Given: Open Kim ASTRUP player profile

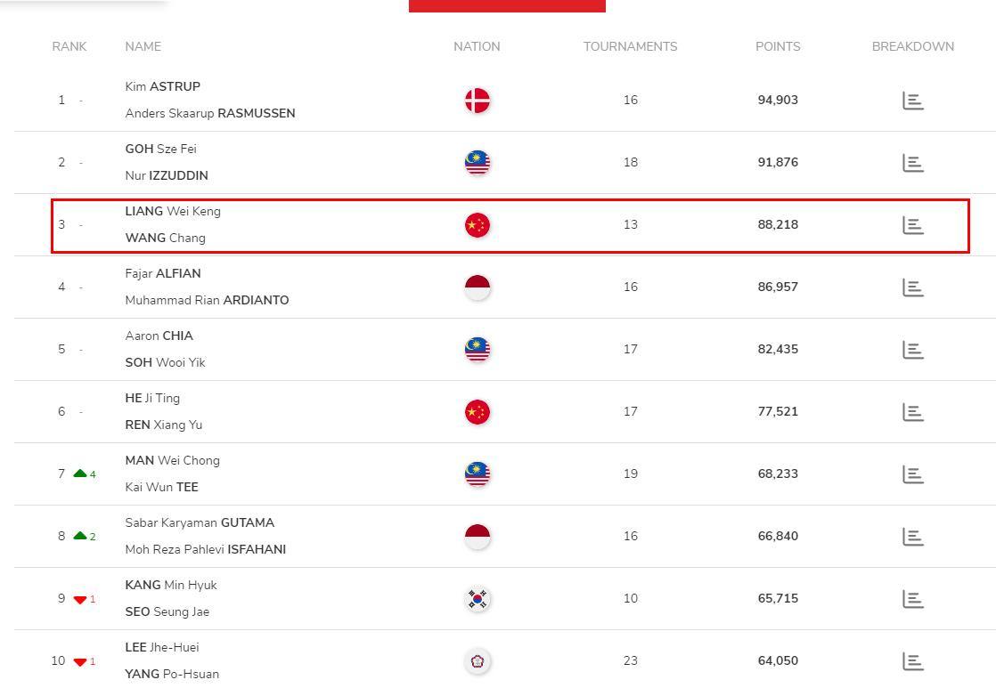Looking at the screenshot, I should [x=163, y=86].
